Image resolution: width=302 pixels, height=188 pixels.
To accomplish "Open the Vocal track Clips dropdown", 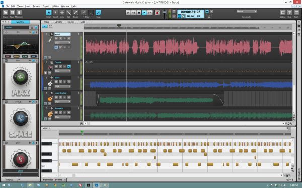I will pos(62,43).
